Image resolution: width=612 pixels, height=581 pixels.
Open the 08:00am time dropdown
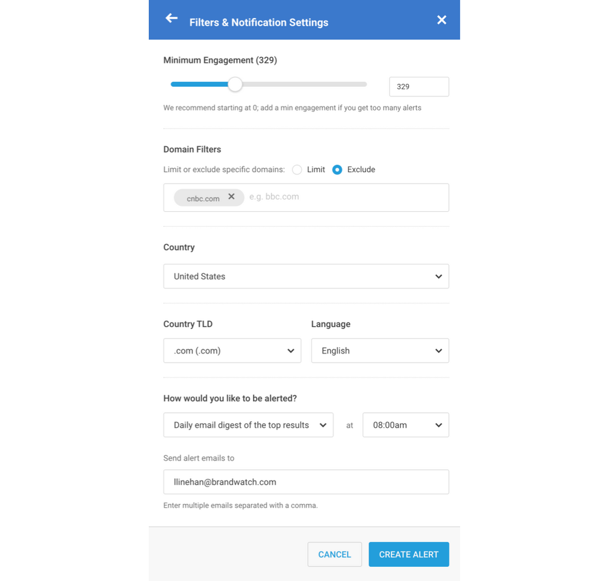click(x=405, y=425)
